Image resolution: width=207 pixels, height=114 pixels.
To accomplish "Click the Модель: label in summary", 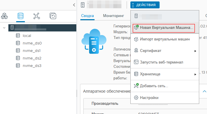I will (121, 32).
